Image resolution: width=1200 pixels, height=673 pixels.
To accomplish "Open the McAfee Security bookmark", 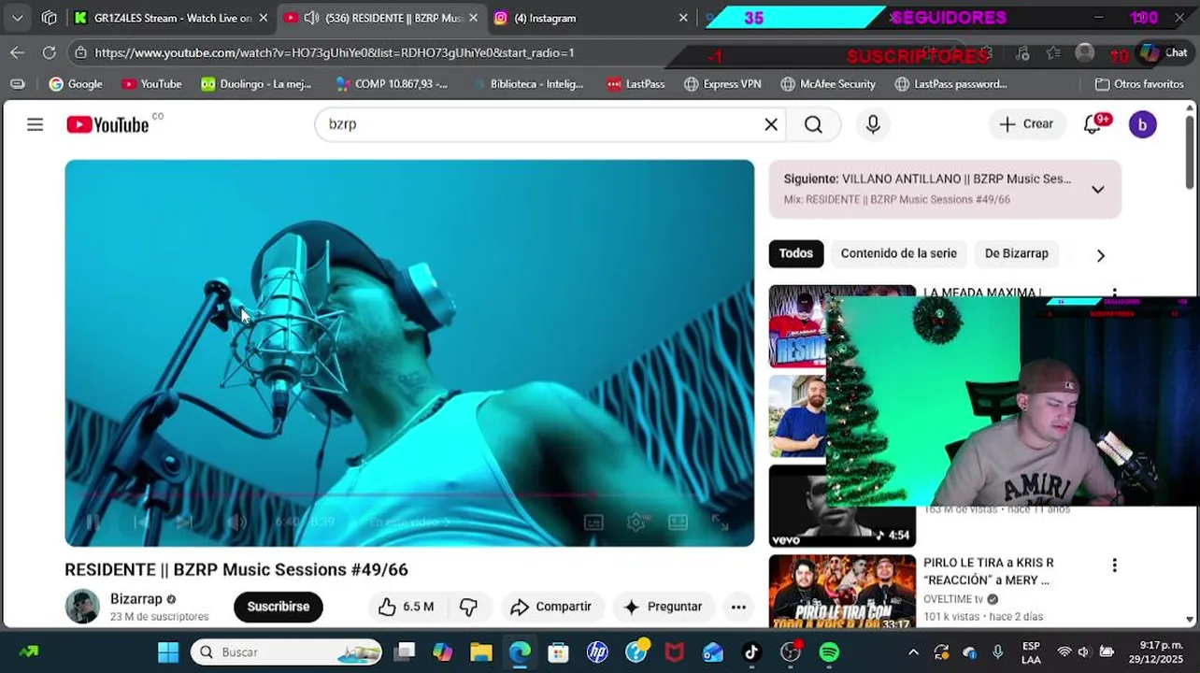I will [828, 84].
